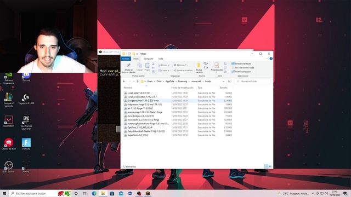The width and height of the screenshot is (351, 197).
Task: Click No seleccionar nada button
Action: pos(243,68)
